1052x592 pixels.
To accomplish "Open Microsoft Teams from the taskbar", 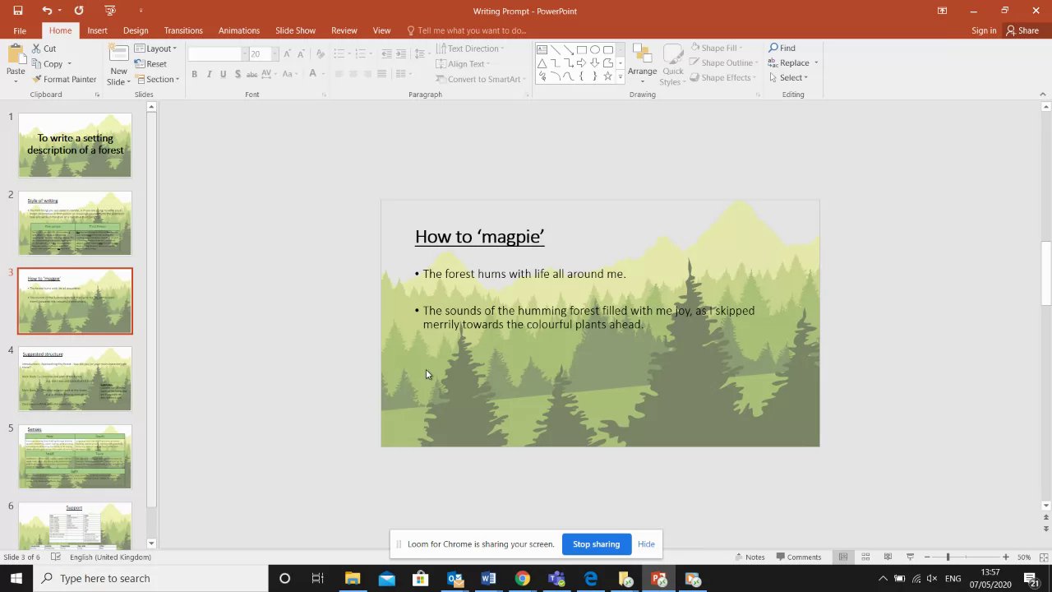I will 556,579.
